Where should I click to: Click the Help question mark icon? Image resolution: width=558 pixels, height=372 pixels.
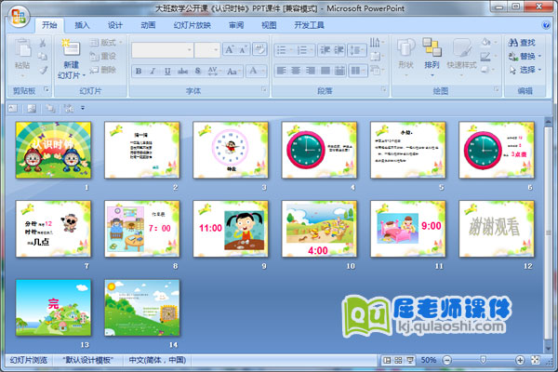(x=546, y=25)
